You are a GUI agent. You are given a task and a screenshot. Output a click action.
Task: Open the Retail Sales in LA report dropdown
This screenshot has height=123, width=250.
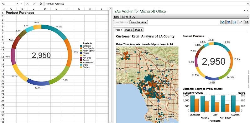(247, 16)
